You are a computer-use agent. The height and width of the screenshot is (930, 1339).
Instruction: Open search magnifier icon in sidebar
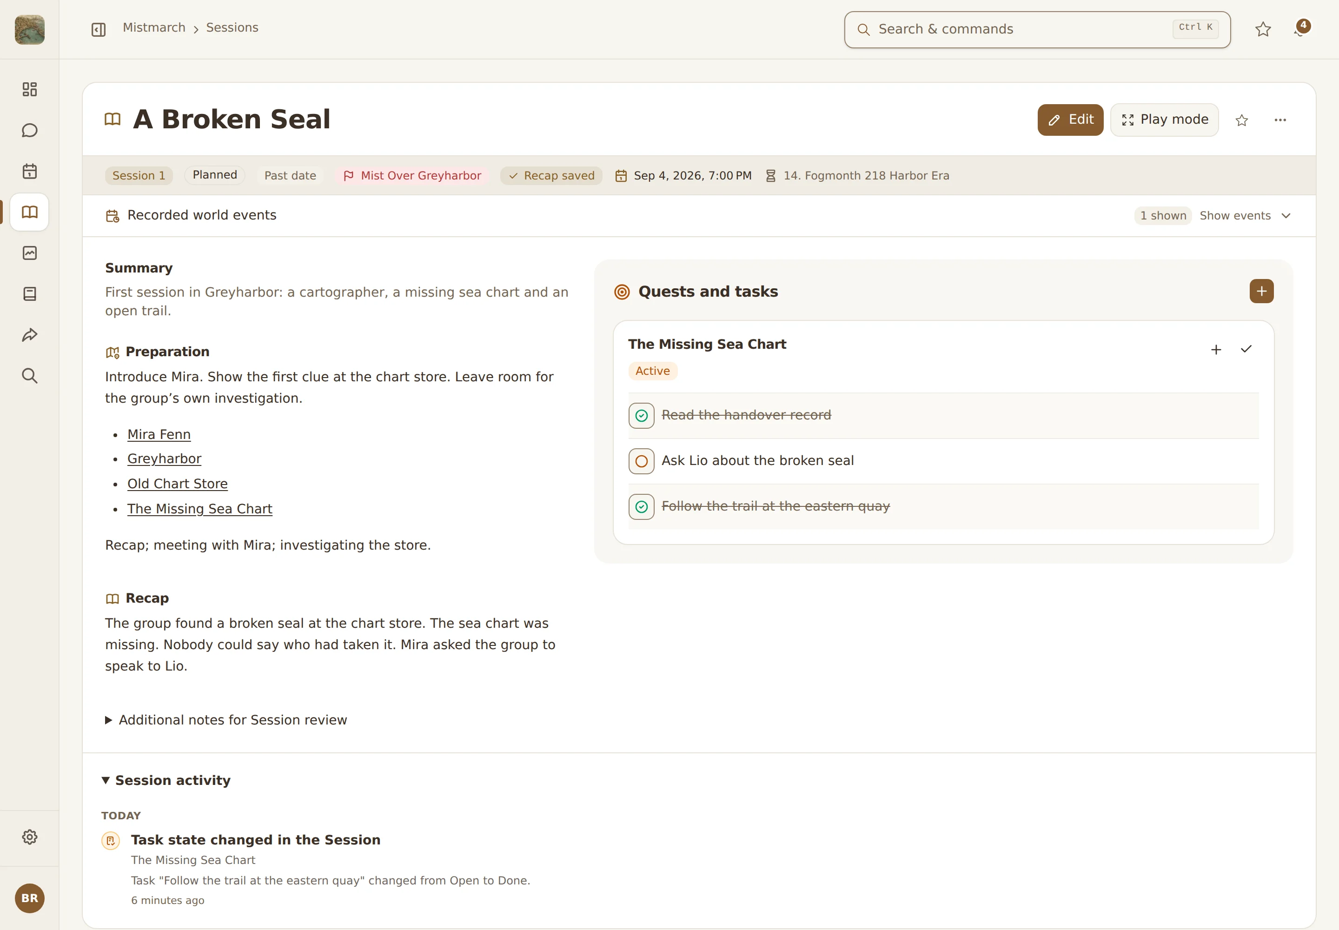click(x=30, y=376)
